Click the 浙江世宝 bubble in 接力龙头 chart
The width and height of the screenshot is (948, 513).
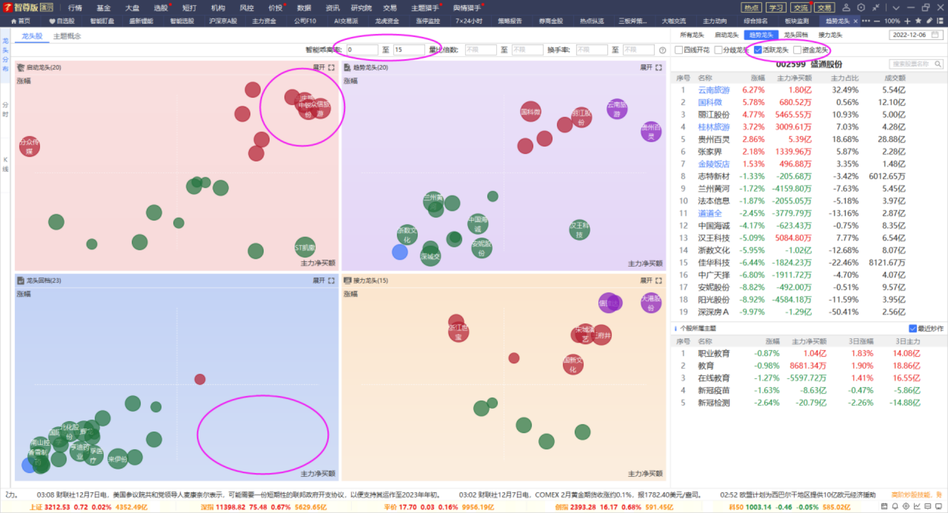tap(458, 332)
